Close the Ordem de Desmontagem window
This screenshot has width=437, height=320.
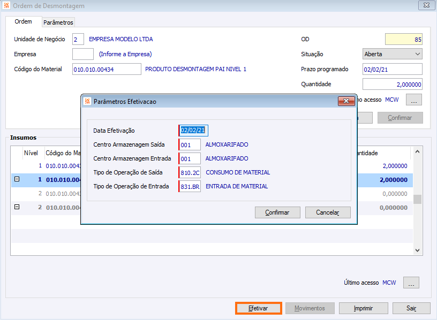coord(426,5)
